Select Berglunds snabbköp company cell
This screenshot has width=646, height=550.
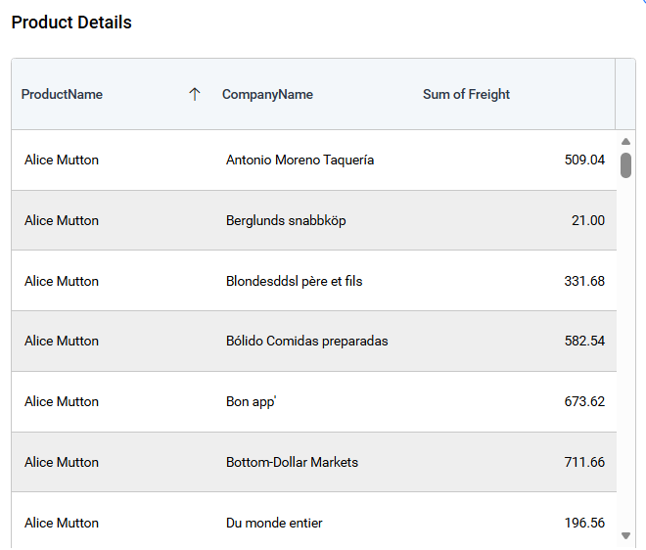coord(286,221)
